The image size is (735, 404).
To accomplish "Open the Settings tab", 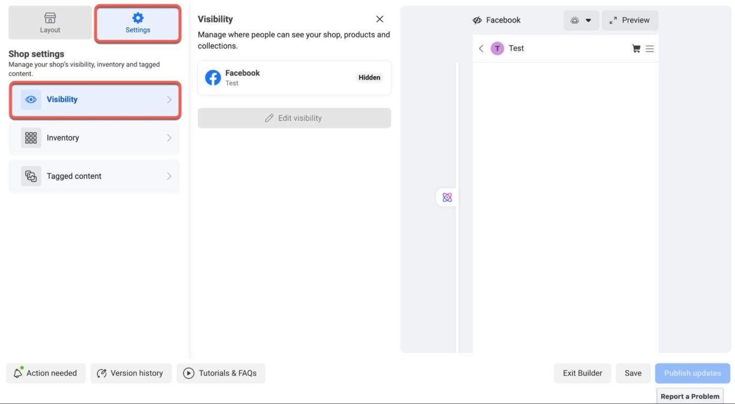I will pyautogui.click(x=138, y=22).
